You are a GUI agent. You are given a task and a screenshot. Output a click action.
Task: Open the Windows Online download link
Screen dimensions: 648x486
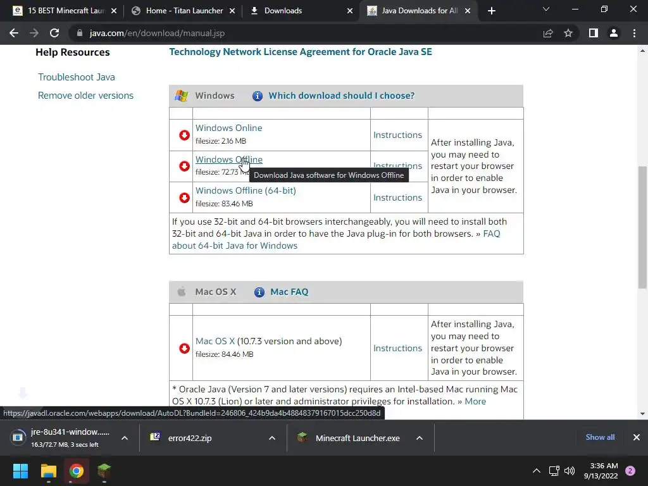(x=228, y=128)
